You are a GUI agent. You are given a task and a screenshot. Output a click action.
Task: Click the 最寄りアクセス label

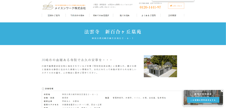click(51, 105)
